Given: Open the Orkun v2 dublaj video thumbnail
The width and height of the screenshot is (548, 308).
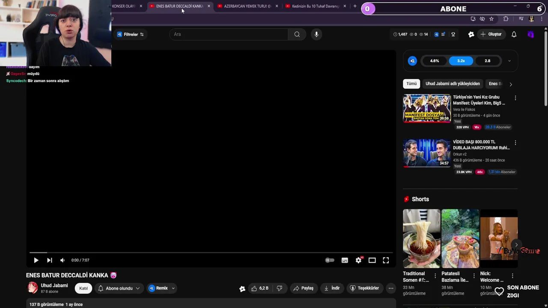Looking at the screenshot, I should (427, 153).
